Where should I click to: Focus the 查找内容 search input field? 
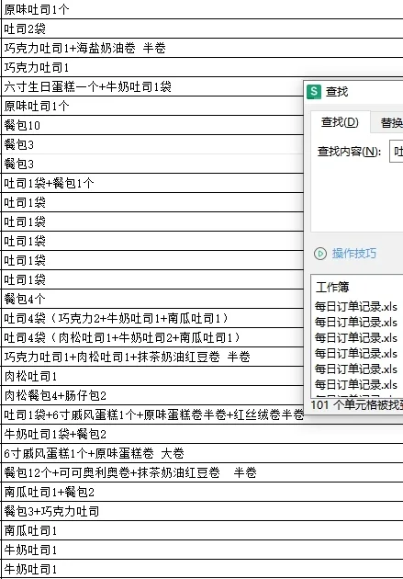[397, 152]
